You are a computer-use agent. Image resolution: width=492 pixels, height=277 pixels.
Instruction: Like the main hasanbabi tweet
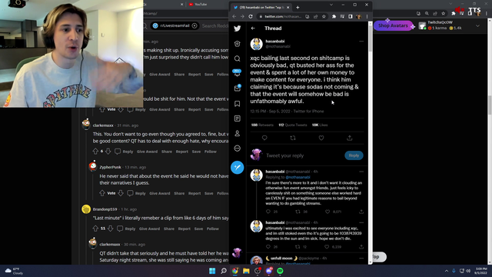pos(321,138)
